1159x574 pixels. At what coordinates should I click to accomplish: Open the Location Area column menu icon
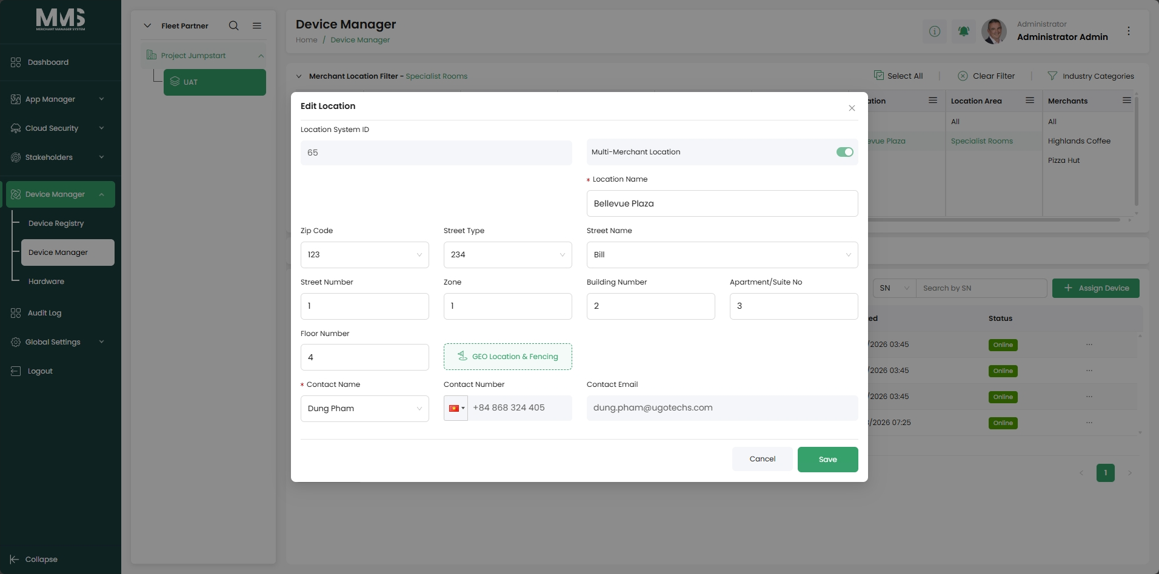coord(1030,101)
